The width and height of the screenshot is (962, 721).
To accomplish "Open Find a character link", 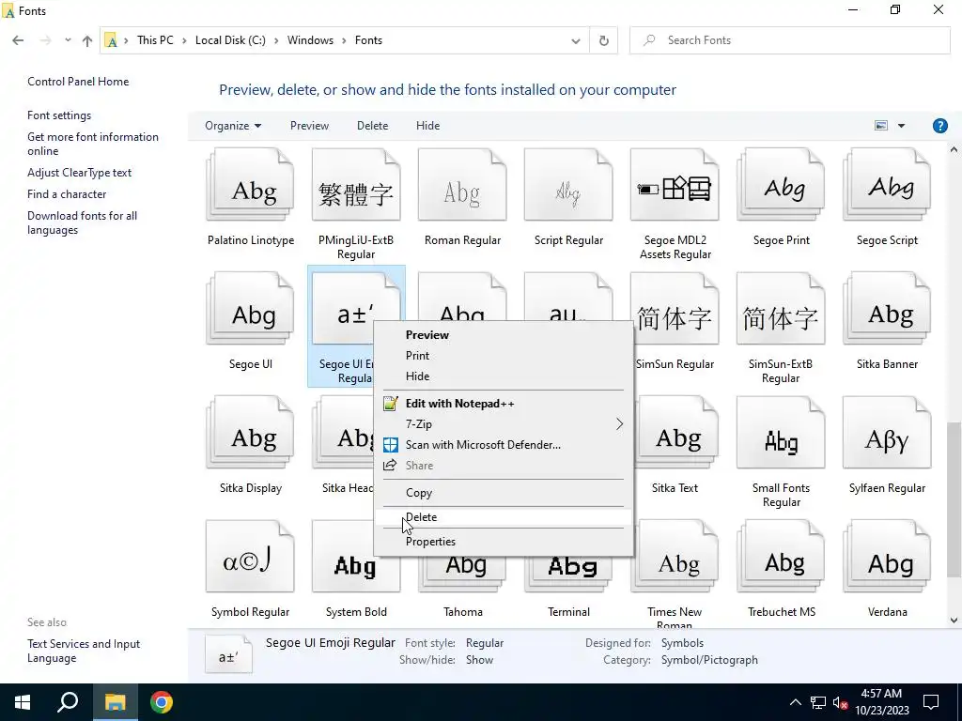I will click(67, 194).
